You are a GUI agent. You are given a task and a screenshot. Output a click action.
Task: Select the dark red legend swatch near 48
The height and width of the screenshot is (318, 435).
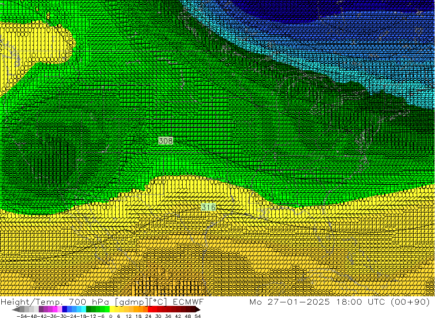[188, 309]
